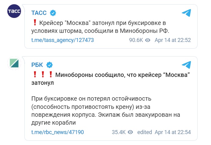Image resolution: width=211 pixels, height=145 pixels.
Task: Click the bold RBC headline text
Action: pos(111,79)
